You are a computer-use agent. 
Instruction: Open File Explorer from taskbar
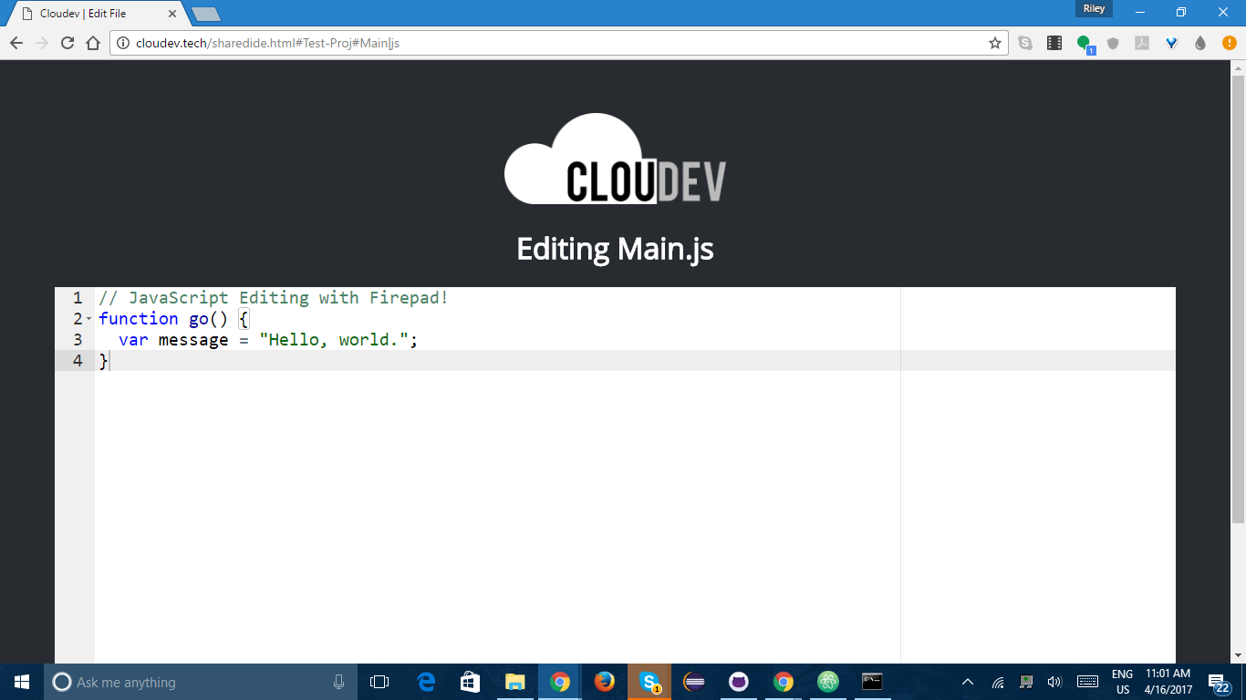(x=515, y=682)
